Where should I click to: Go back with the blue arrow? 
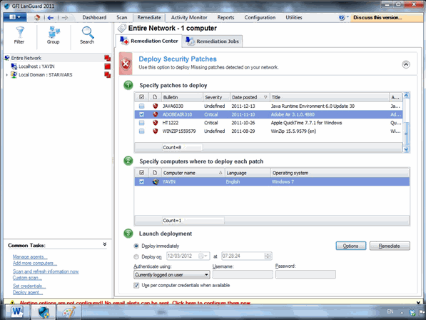coord(51,18)
